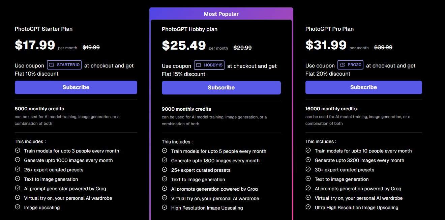The height and width of the screenshot is (220, 445).
Task: Subscribe to the PhotoGPT Pro Plan
Action: (363, 87)
